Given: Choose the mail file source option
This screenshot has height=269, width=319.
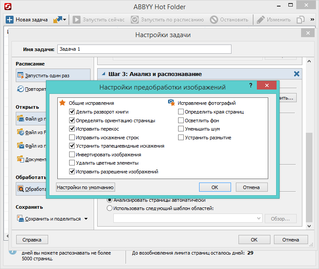Looking at the screenshot, I should [x=32, y=146].
